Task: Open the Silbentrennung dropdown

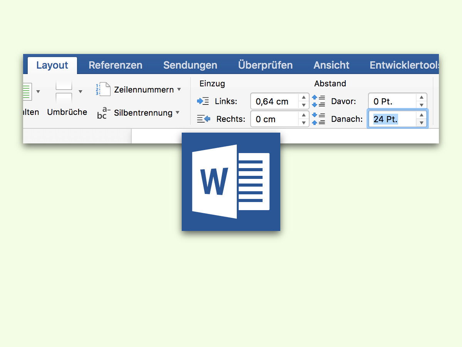Action: point(177,113)
